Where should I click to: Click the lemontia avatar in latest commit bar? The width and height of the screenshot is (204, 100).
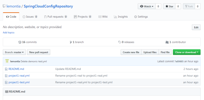pyautogui.click(x=7, y=61)
